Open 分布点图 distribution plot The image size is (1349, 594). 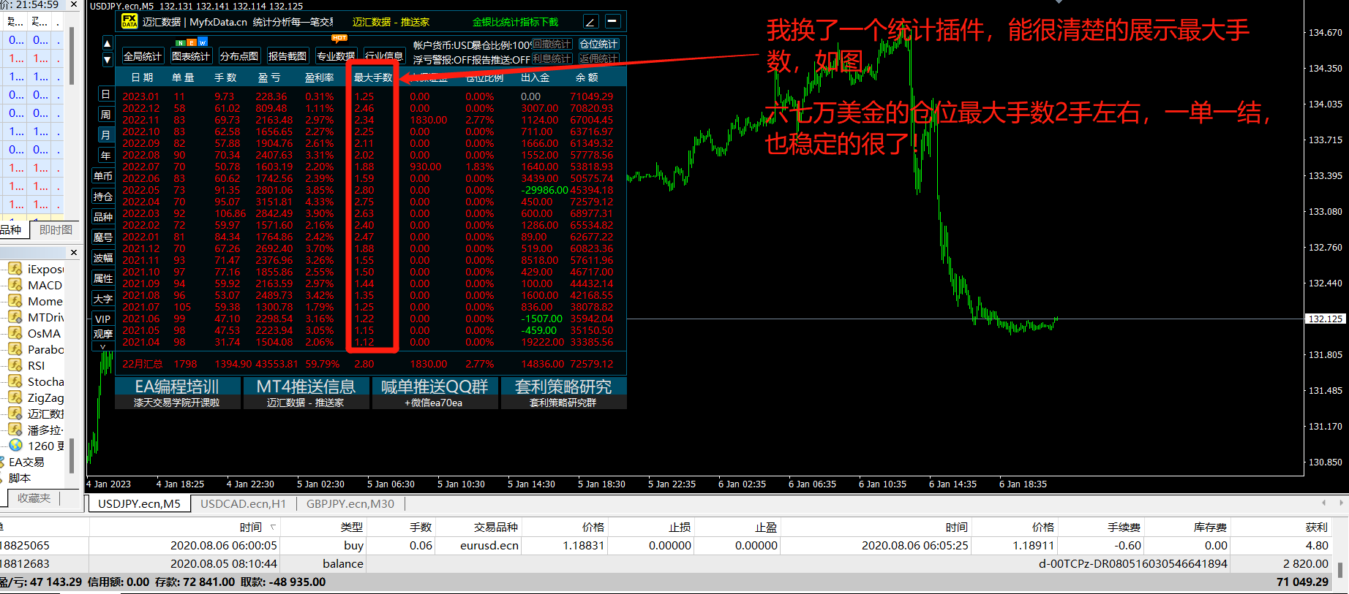[239, 56]
